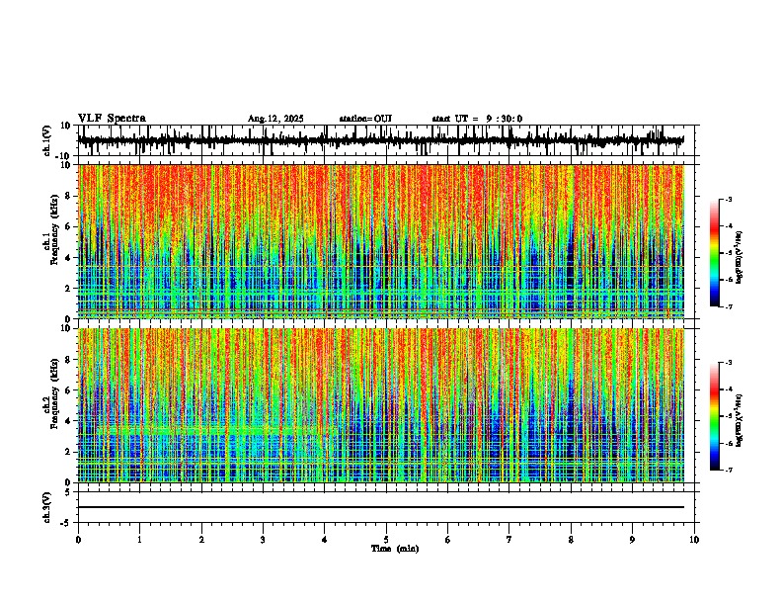
Task: Click the date label "Aug.12, 2025"
Action: 275,119
